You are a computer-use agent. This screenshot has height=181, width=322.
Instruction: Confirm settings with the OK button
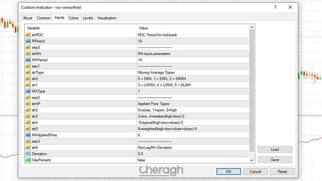click(x=228, y=172)
